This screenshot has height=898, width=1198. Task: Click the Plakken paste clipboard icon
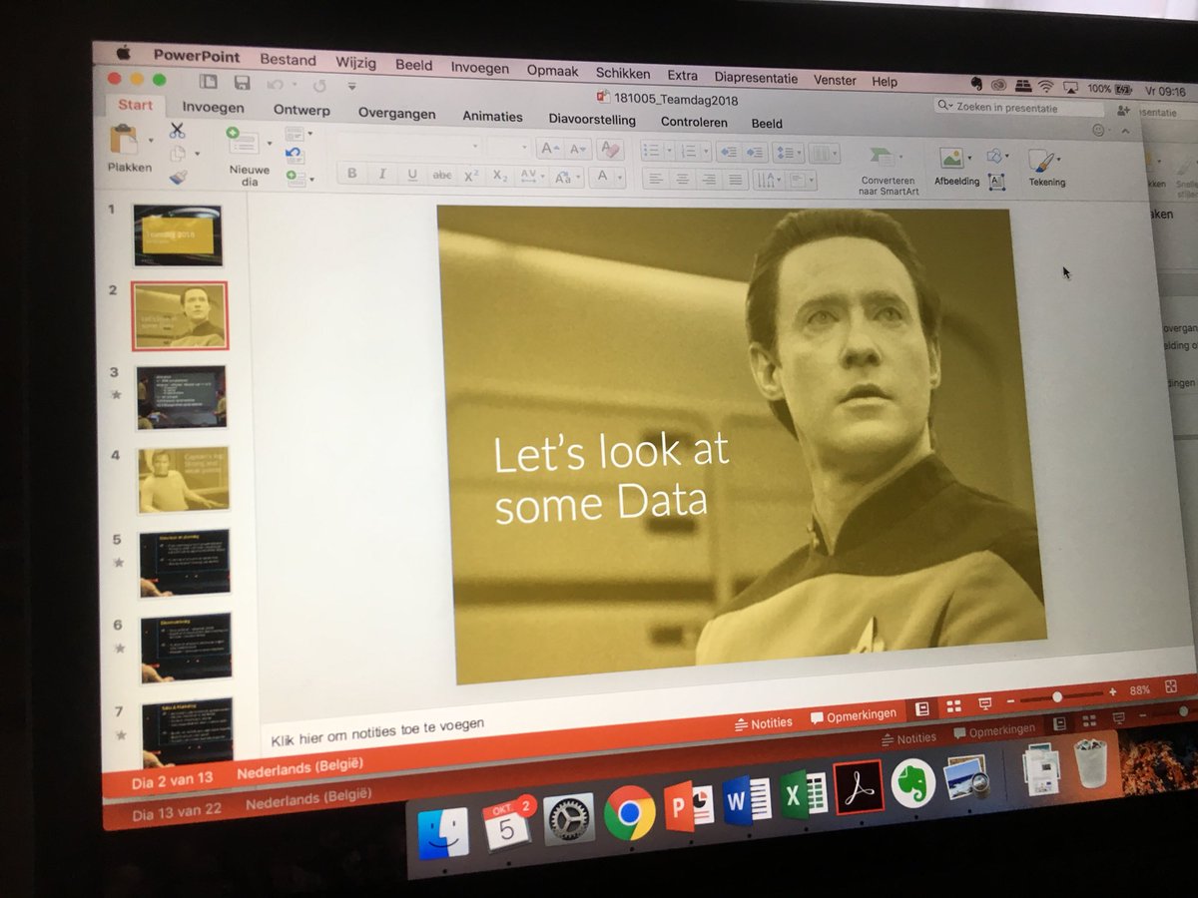[125, 140]
